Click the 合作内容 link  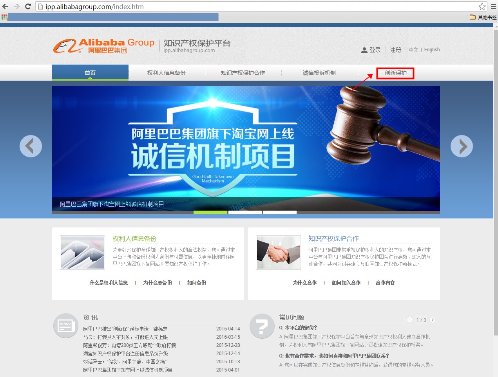(385, 283)
